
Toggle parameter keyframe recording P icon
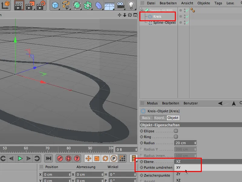point(114,158)
